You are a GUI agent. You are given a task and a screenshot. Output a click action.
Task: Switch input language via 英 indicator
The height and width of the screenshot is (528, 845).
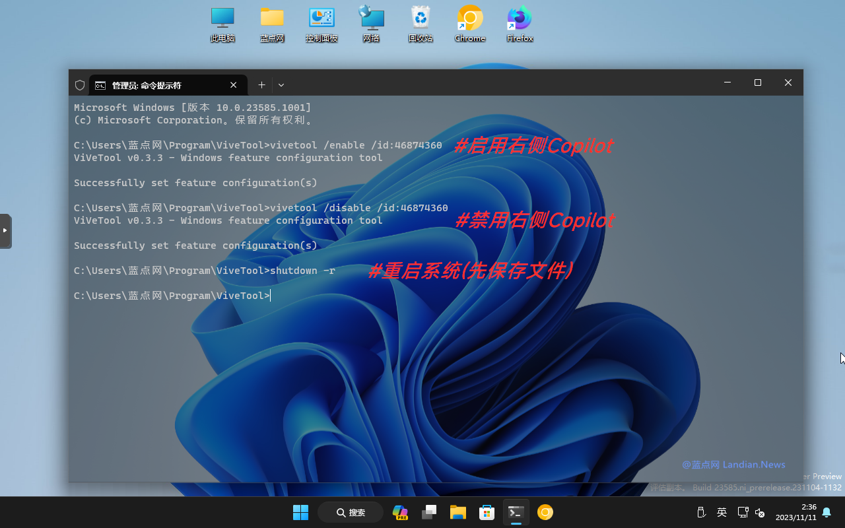coord(722,513)
